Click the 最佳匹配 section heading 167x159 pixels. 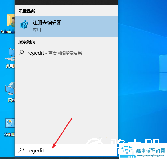pos(27,11)
